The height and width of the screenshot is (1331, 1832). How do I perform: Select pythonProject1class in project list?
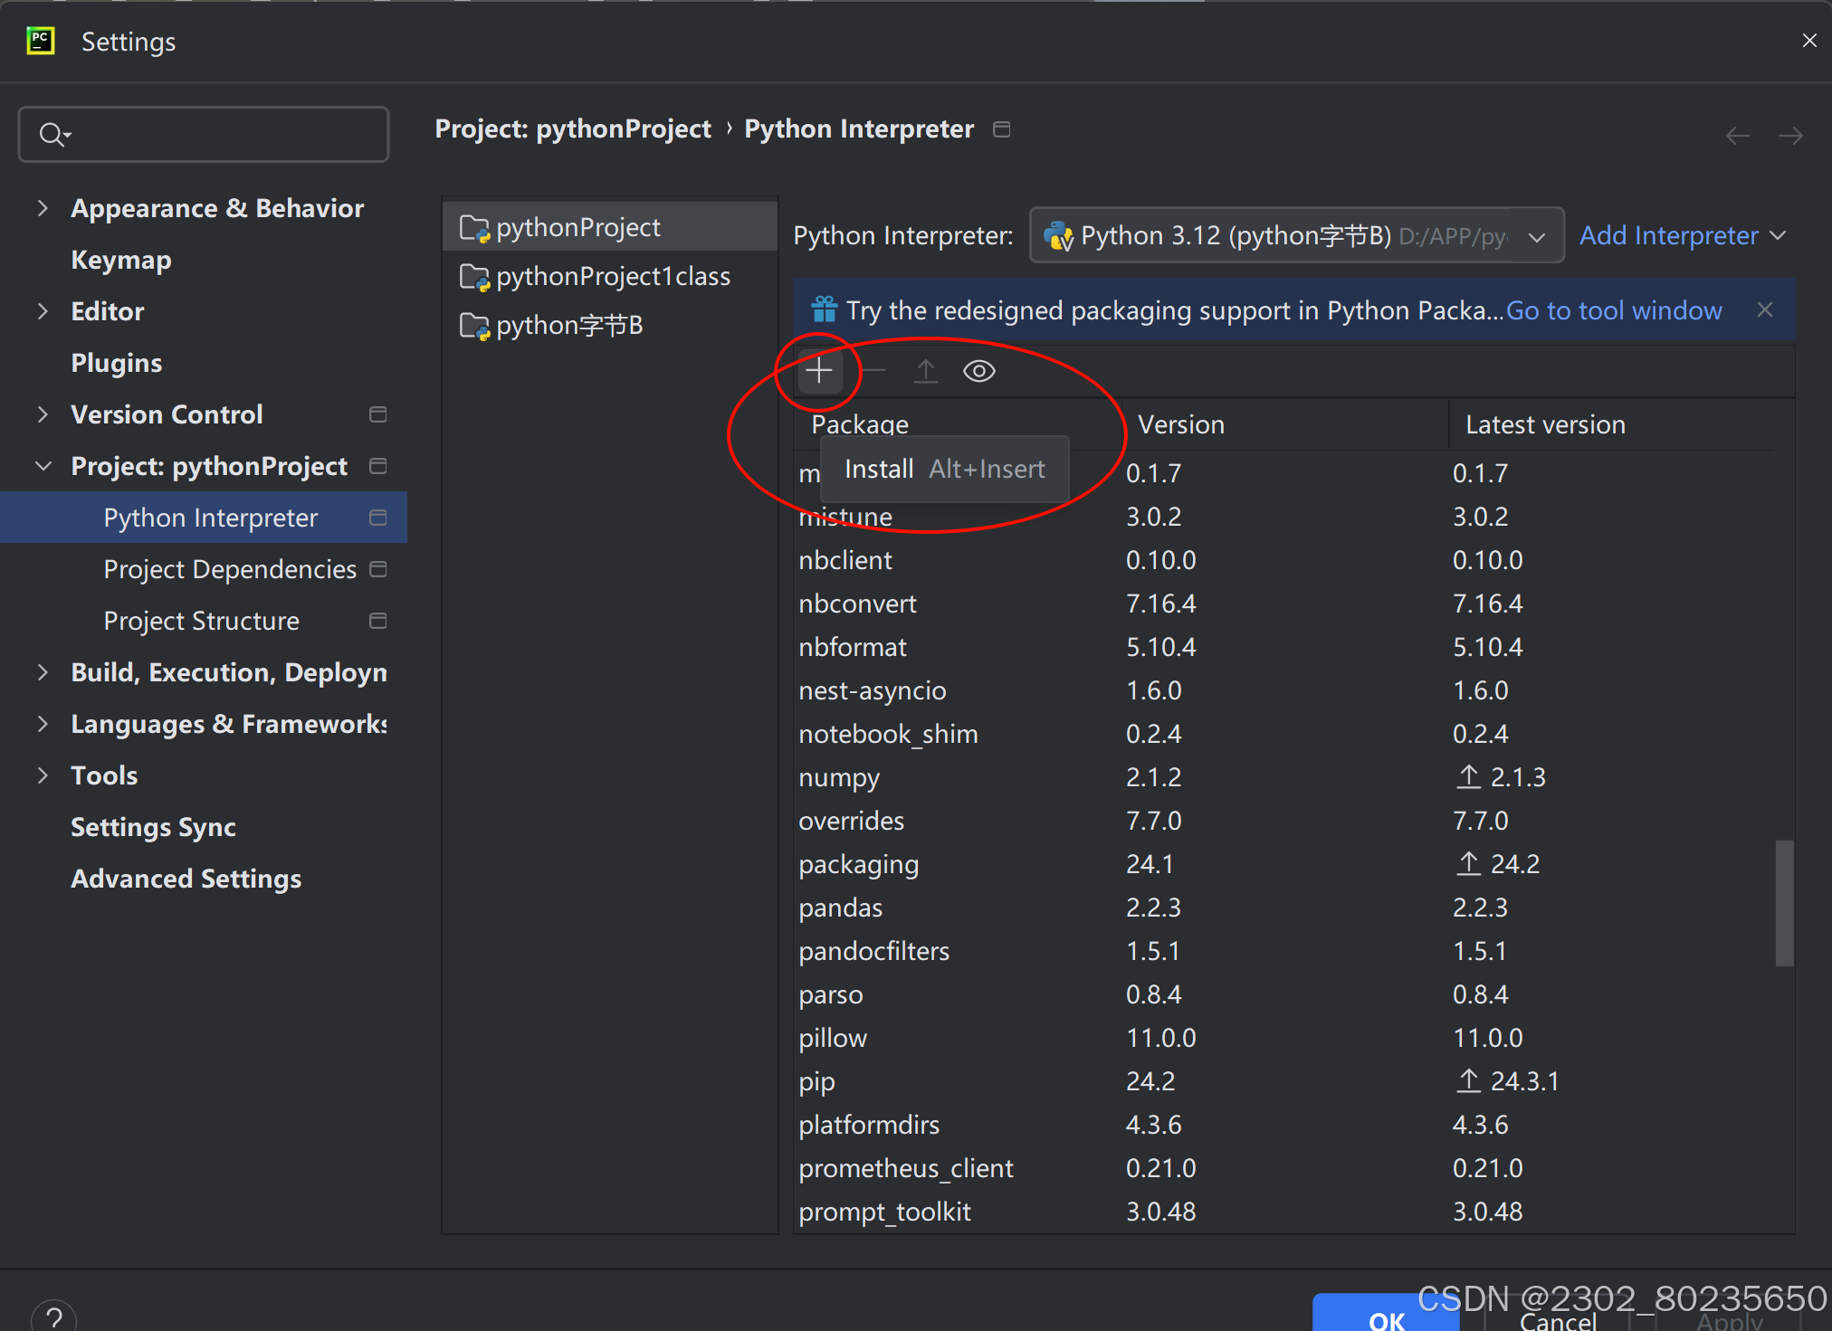(612, 276)
